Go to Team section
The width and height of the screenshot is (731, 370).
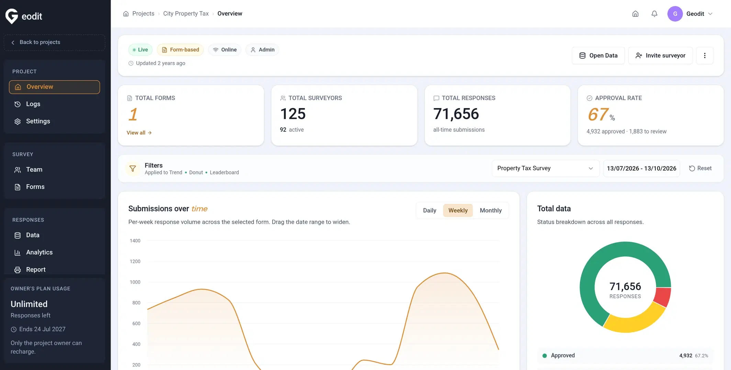[54, 170]
